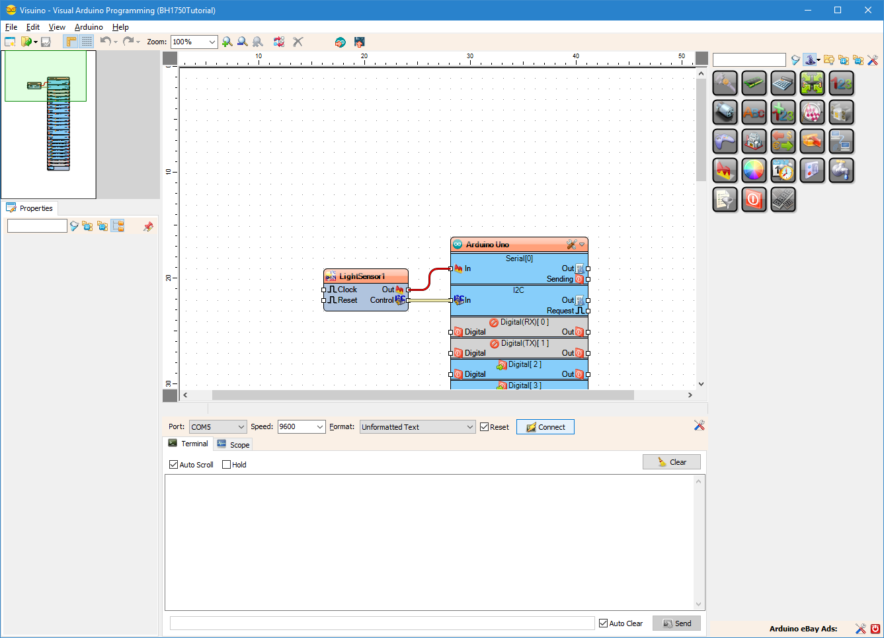Click the calculator math components category icon
884x638 pixels.
pyautogui.click(x=783, y=83)
